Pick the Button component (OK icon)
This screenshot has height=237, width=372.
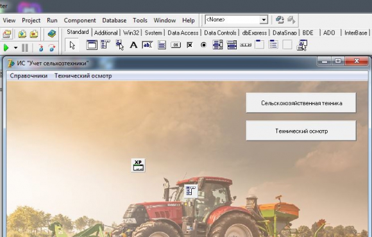176,45
